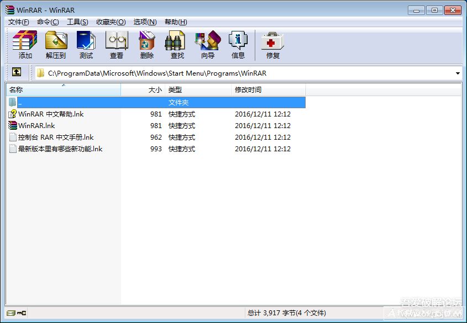Click the WinRAR title bar app icon
This screenshot has height=323, width=467.
10,10
